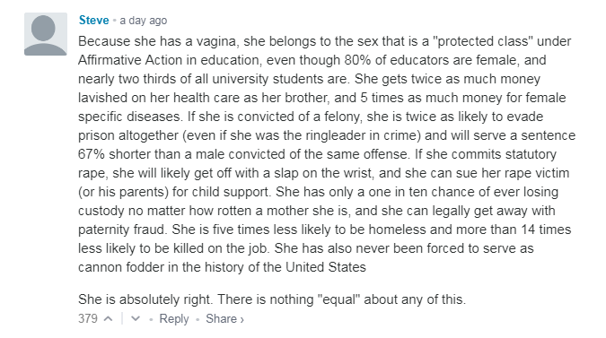
Task: Click the quoted word "equal" in last line
Action: coord(339,299)
